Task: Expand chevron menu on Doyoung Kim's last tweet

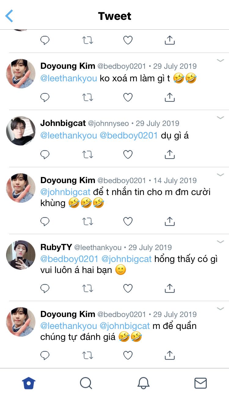Action: coord(220,309)
